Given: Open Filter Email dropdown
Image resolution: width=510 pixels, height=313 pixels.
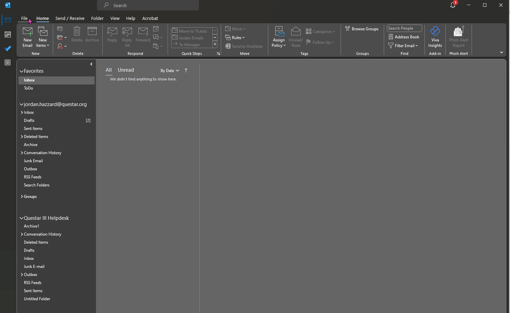Looking at the screenshot, I should tap(403, 46).
